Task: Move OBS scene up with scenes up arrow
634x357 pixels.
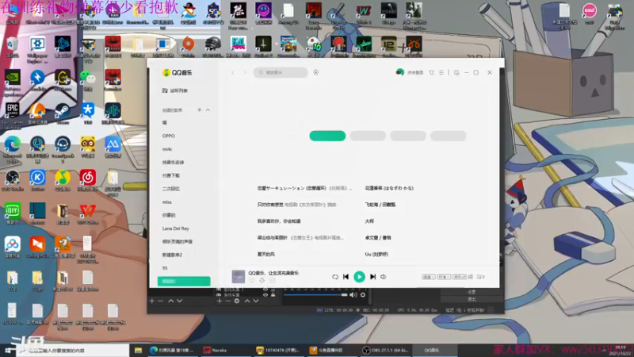Action: (171, 301)
